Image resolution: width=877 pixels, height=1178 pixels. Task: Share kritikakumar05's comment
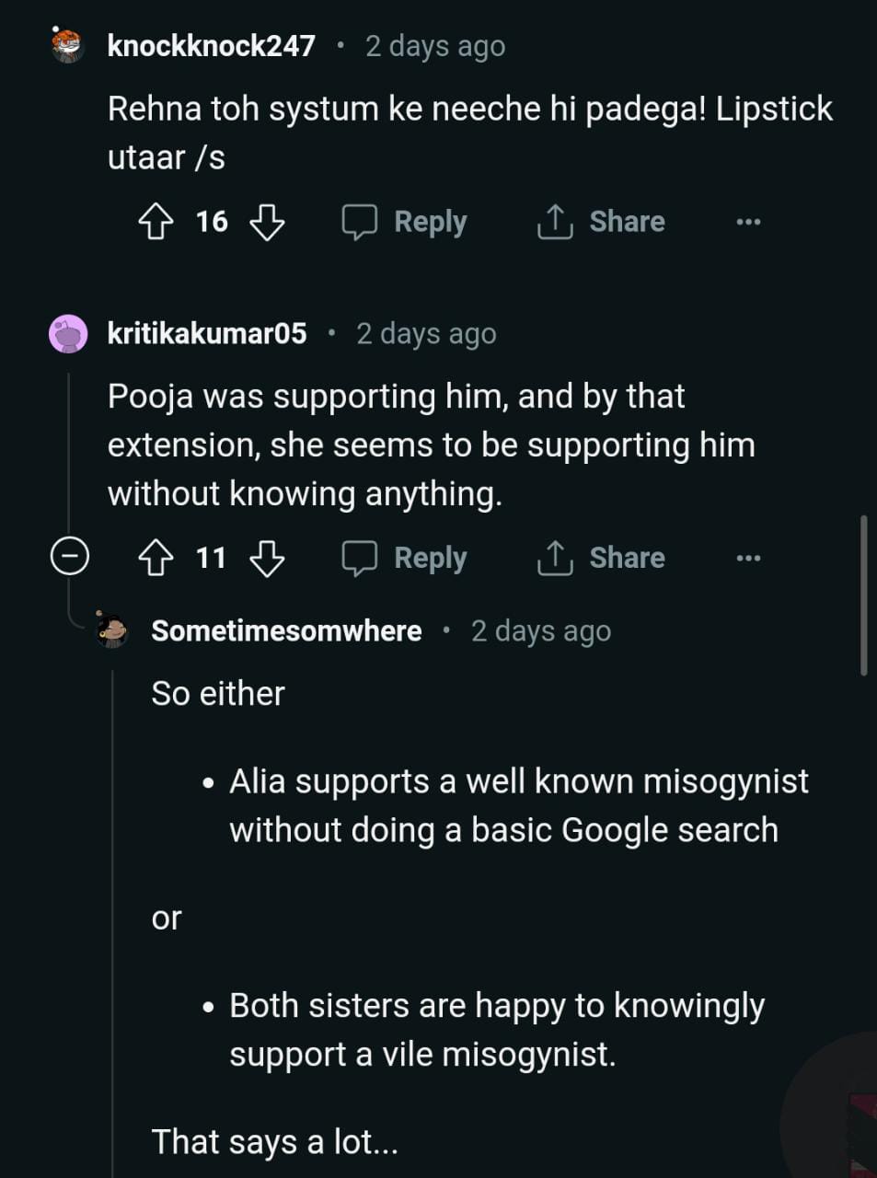click(601, 558)
